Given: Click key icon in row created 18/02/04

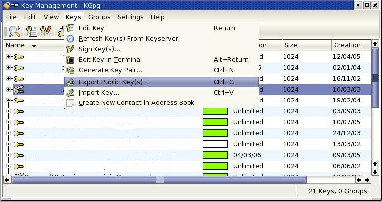Looking at the screenshot, I should (x=19, y=101).
